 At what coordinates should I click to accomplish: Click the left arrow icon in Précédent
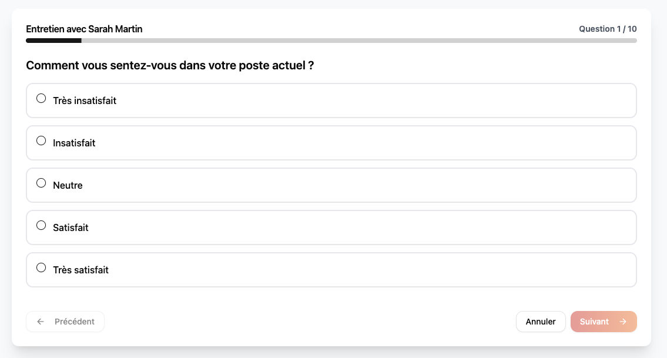pyautogui.click(x=41, y=322)
